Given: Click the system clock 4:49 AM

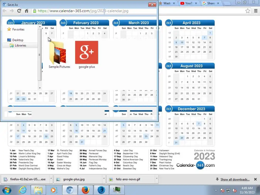Looking at the screenshot, I should (247, 188).
